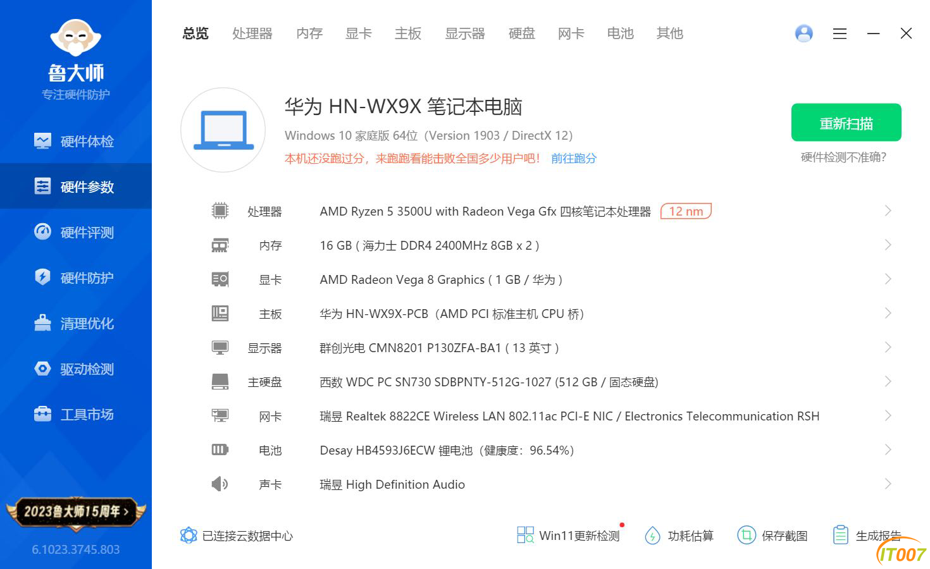
Task: Click the 处理器 CPU chip icon
Action: click(220, 211)
